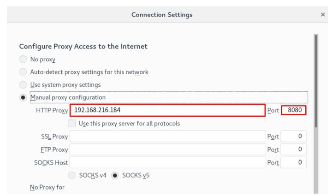332x196 pixels.
Task: Click the SSL Proxy port field
Action: point(294,137)
